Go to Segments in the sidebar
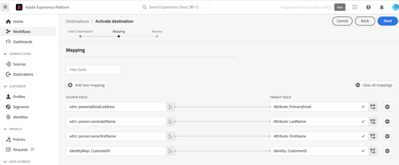Screen dimensions: 399x165 click(x=21, y=107)
